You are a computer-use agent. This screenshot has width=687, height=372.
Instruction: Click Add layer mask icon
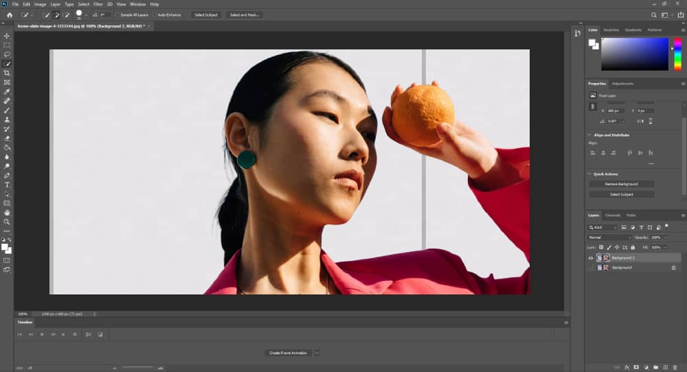click(636, 367)
